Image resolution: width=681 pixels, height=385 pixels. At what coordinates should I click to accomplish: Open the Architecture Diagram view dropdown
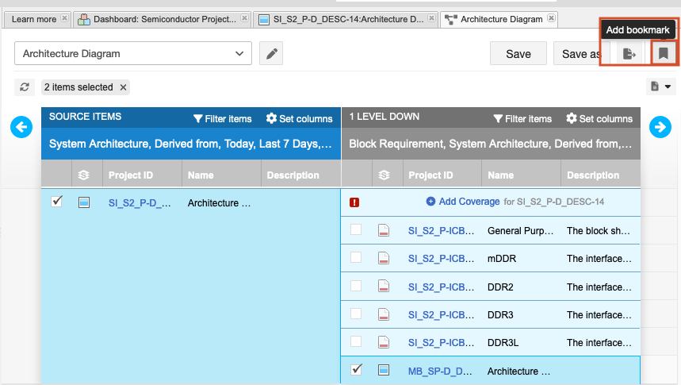(x=133, y=54)
